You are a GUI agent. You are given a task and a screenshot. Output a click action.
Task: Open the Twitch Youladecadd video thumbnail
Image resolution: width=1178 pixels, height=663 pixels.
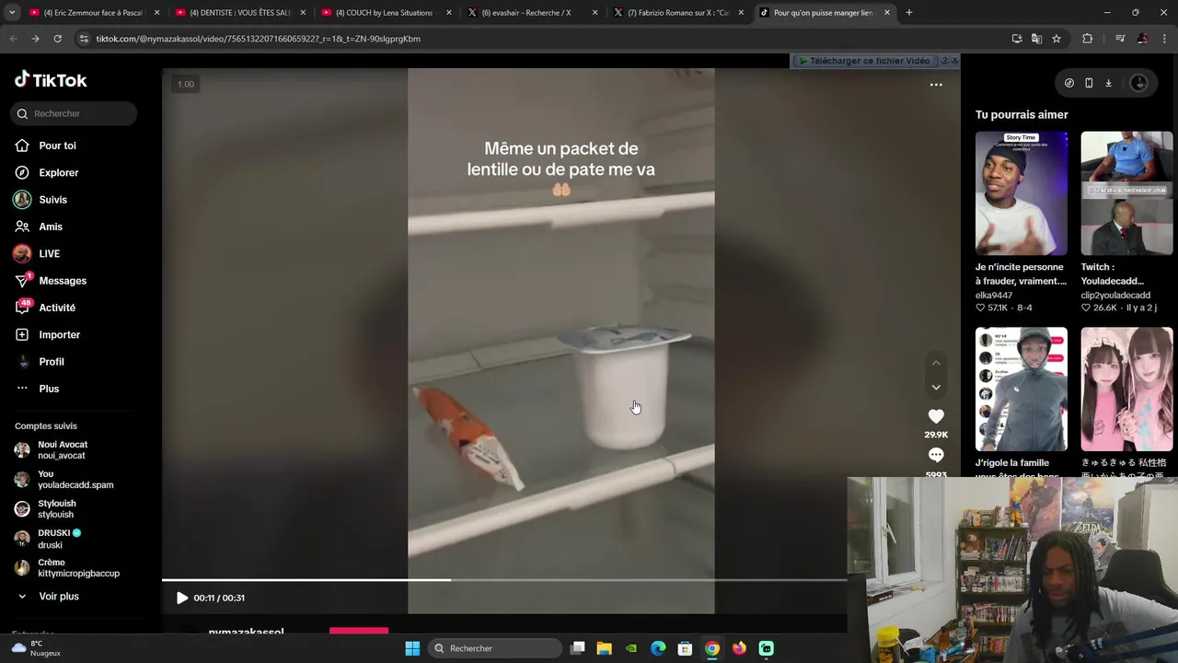click(1126, 193)
